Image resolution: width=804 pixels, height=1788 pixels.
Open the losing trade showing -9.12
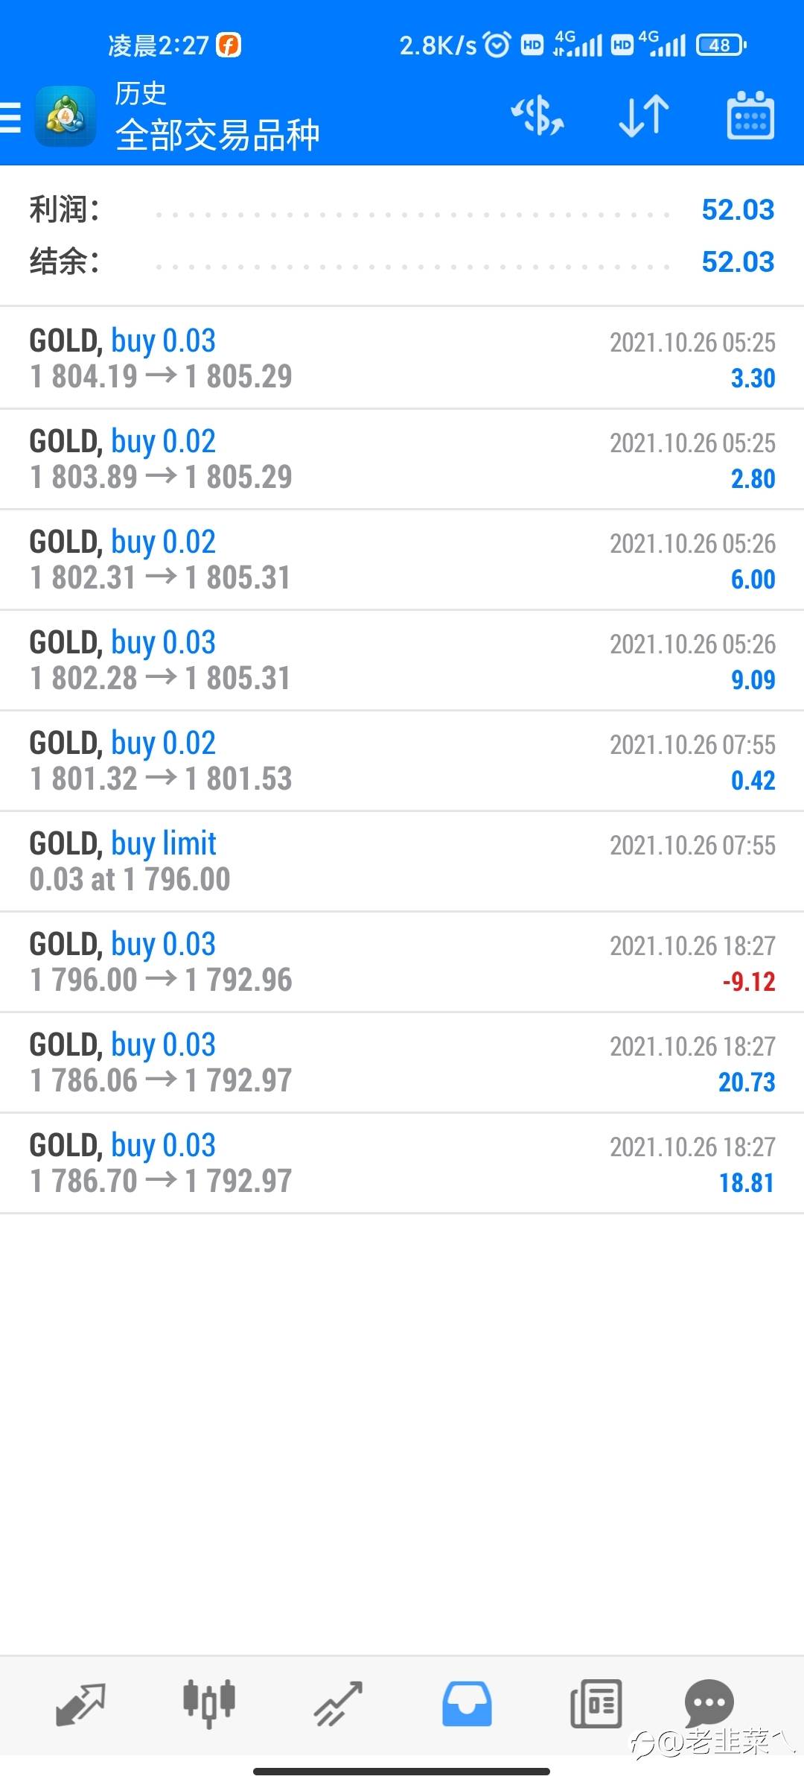click(x=402, y=962)
